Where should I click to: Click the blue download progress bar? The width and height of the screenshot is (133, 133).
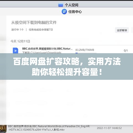[86, 53]
